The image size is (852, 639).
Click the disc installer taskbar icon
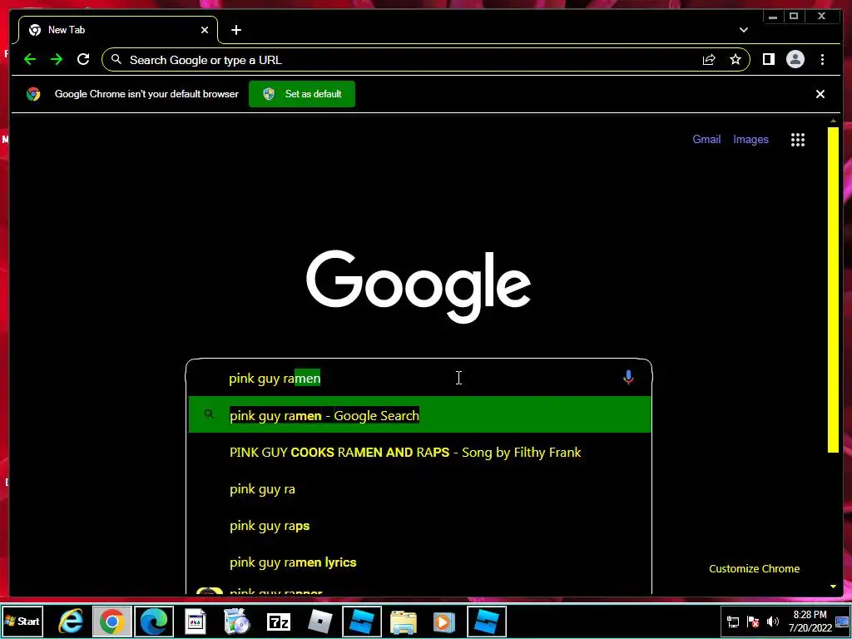[x=236, y=622]
